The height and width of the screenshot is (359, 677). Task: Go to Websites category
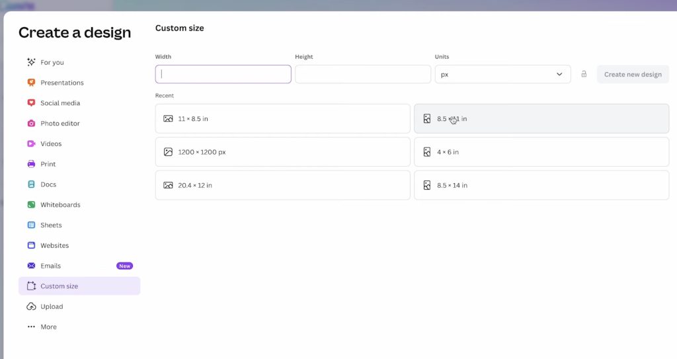(54, 245)
